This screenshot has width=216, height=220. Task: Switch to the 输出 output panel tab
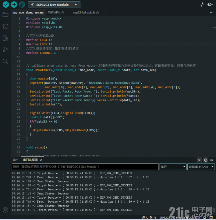point(16,160)
